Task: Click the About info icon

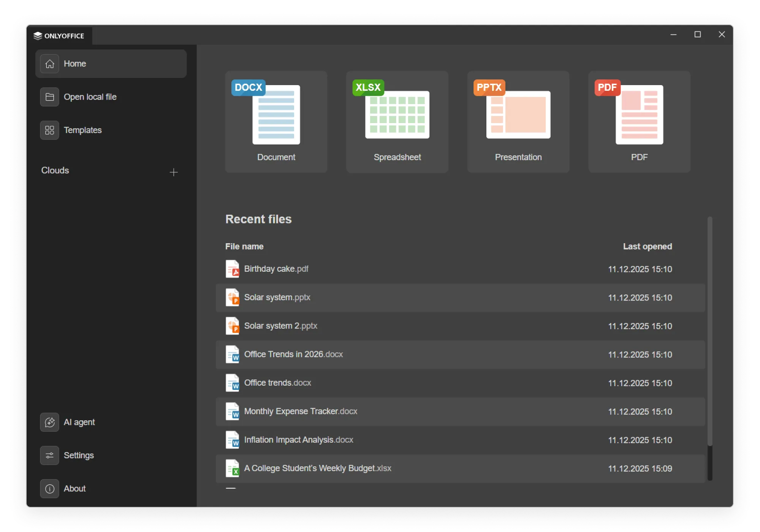Action: click(49, 489)
